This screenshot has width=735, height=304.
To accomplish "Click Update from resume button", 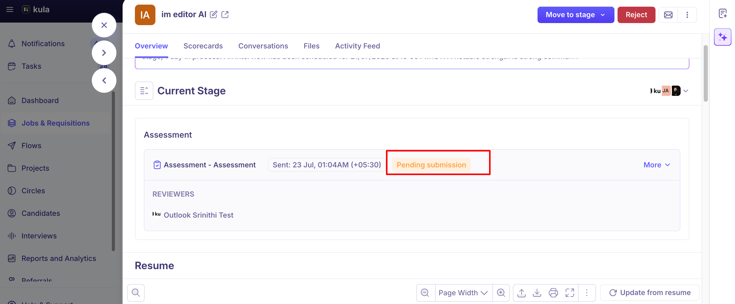I will pyautogui.click(x=650, y=292).
